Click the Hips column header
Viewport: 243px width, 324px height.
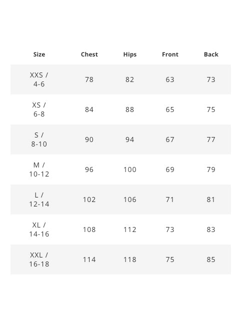(x=130, y=54)
